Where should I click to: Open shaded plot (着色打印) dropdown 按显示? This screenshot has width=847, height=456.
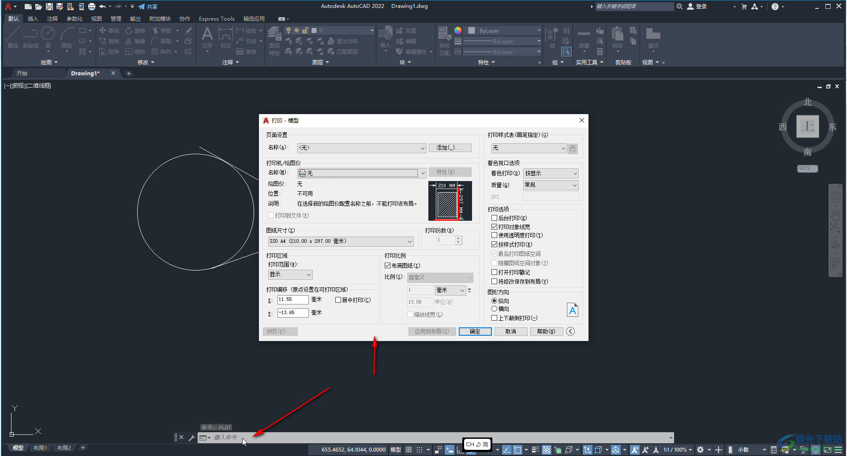[551, 174]
